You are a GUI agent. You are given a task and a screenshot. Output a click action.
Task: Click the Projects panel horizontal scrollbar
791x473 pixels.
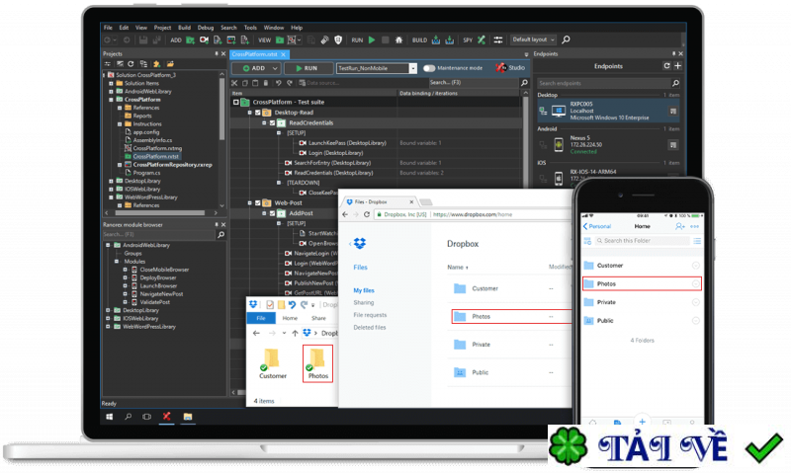160,213
